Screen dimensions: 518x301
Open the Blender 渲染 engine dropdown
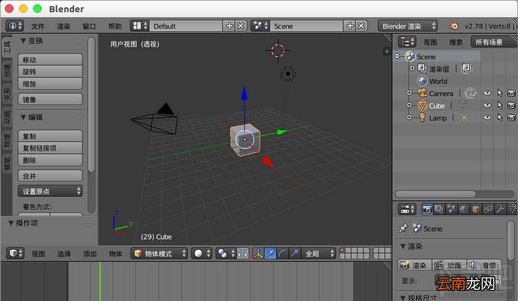pyautogui.click(x=408, y=26)
